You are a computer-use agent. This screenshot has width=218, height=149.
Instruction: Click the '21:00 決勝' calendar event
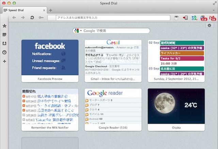(169, 63)
